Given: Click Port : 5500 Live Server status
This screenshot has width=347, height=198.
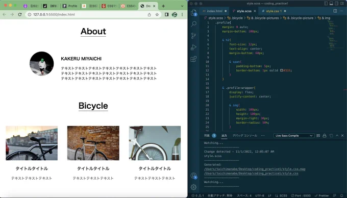Looking at the screenshot, I should pos(301,195).
